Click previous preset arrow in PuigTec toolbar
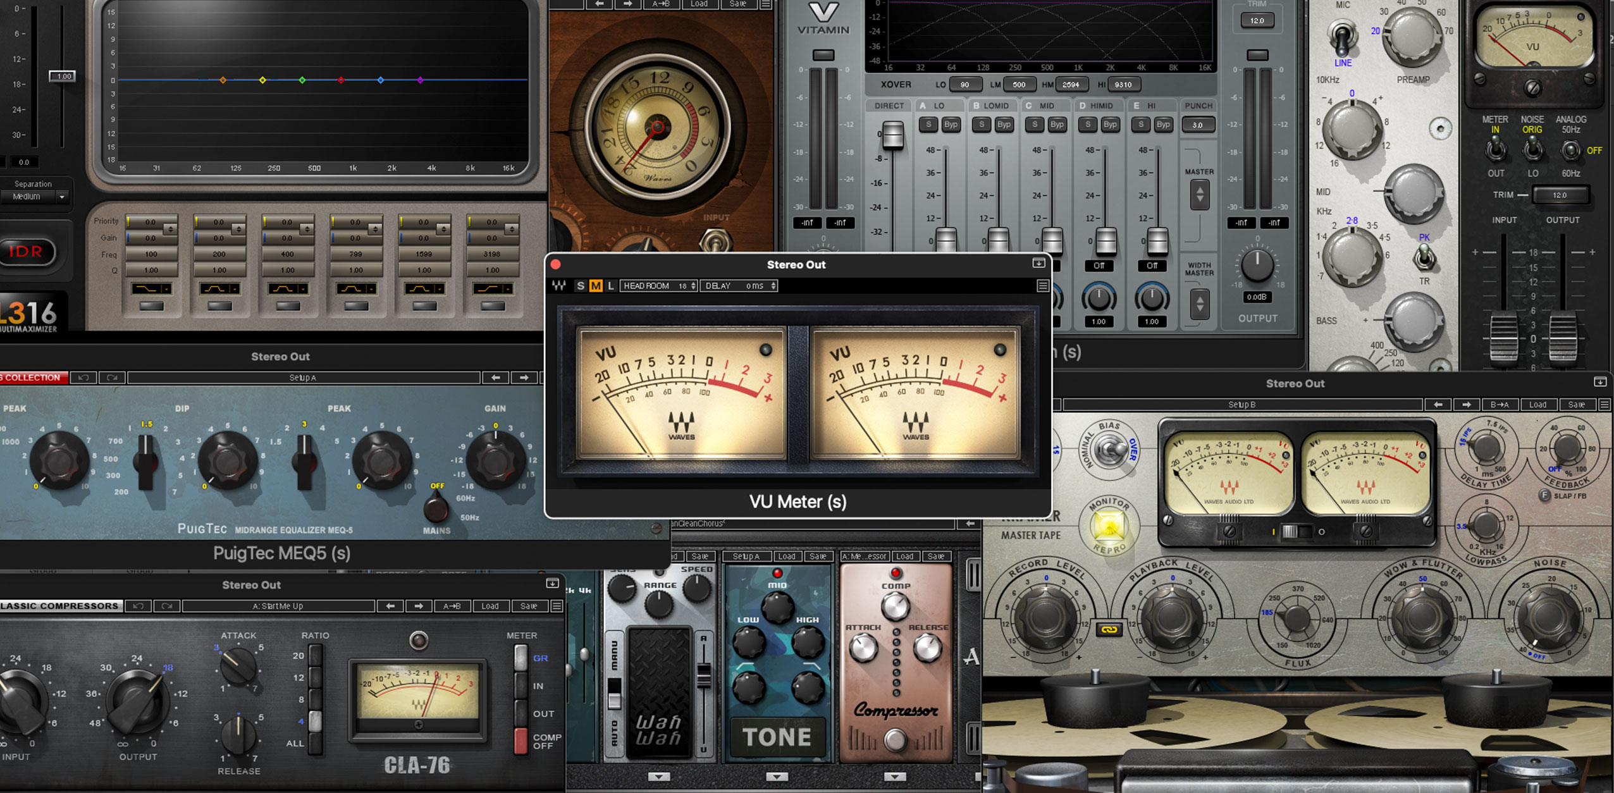The image size is (1614, 793). coord(496,378)
